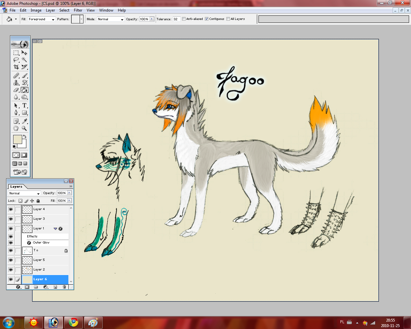Select the Clone Stamp tool
This screenshot has height=329, width=411.
15,83
